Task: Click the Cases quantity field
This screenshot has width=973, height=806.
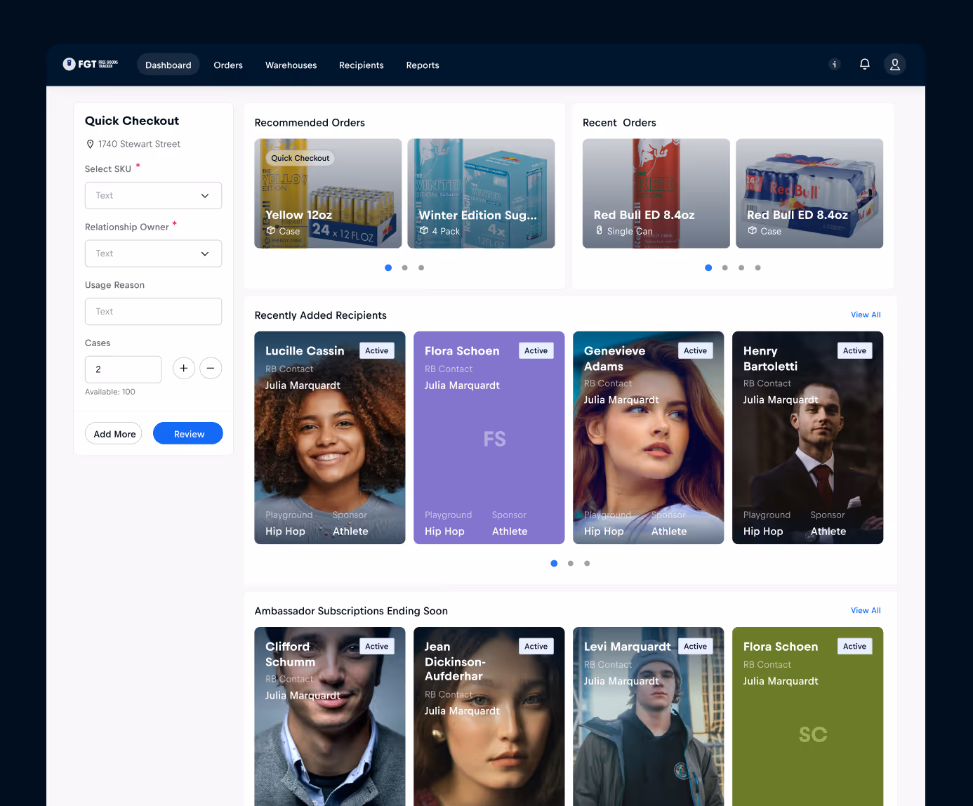Action: (124, 369)
